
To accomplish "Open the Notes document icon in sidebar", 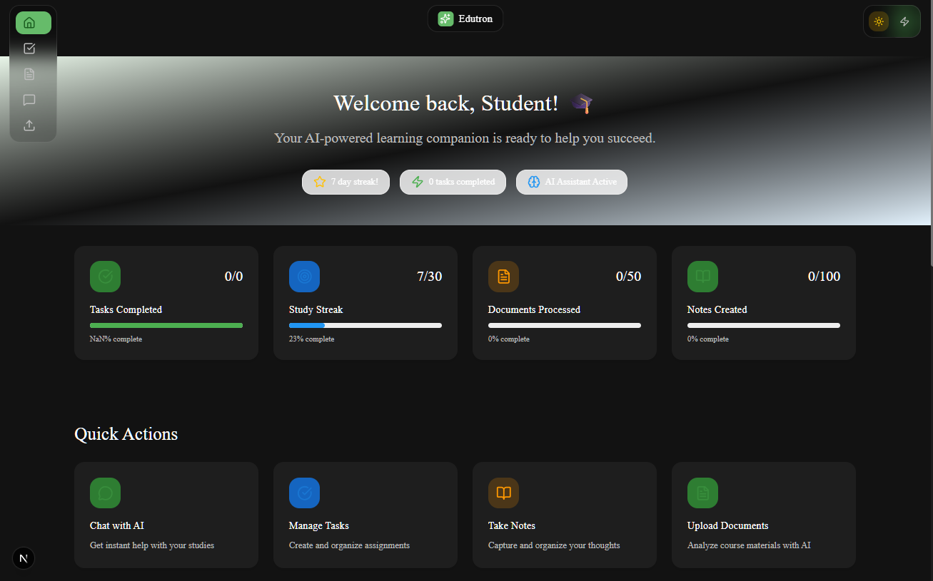I will pyautogui.click(x=29, y=74).
